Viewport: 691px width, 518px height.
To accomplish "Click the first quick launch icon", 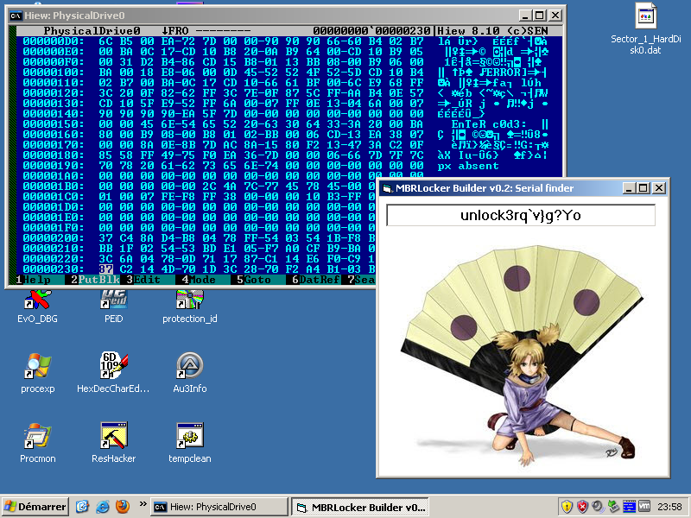I will [x=82, y=507].
